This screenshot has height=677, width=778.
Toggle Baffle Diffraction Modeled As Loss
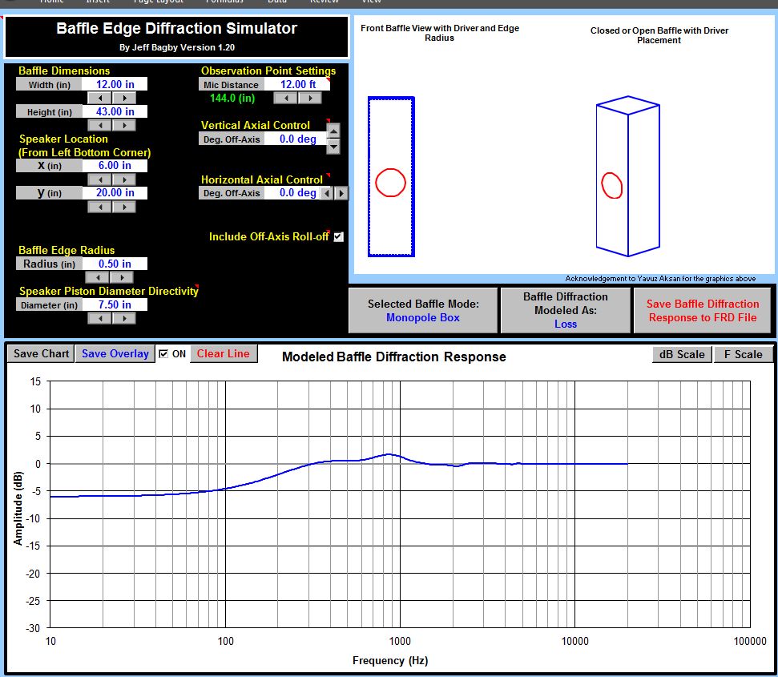click(x=565, y=311)
